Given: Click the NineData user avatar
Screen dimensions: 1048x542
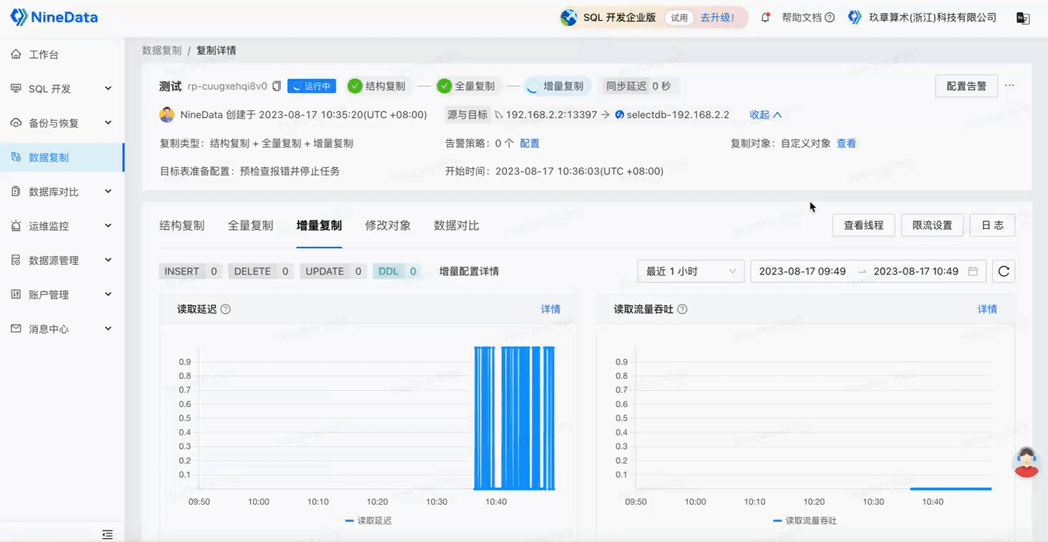Looking at the screenshot, I should 167,114.
